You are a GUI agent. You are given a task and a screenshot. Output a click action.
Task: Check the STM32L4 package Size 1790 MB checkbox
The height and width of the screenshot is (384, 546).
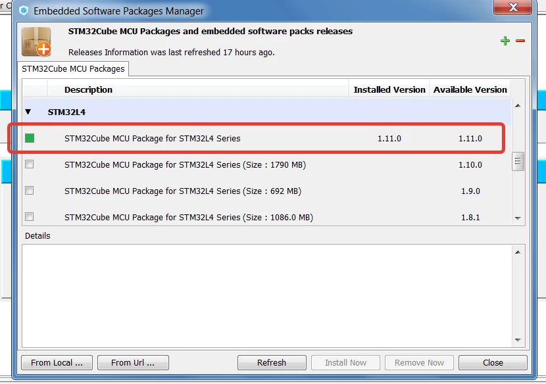point(29,164)
